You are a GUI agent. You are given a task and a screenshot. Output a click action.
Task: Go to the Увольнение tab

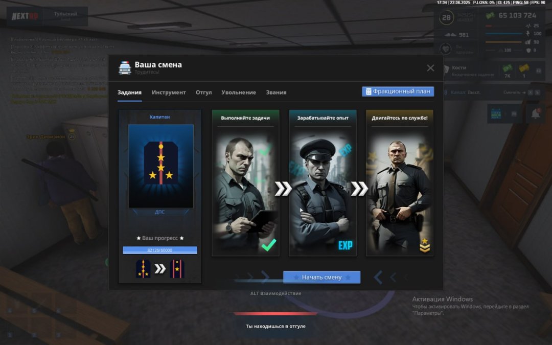239,93
